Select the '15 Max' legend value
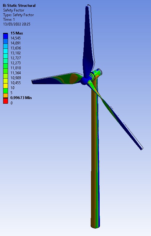Image resolution: width=151 pixels, height=236 pixels. [x=17, y=33]
